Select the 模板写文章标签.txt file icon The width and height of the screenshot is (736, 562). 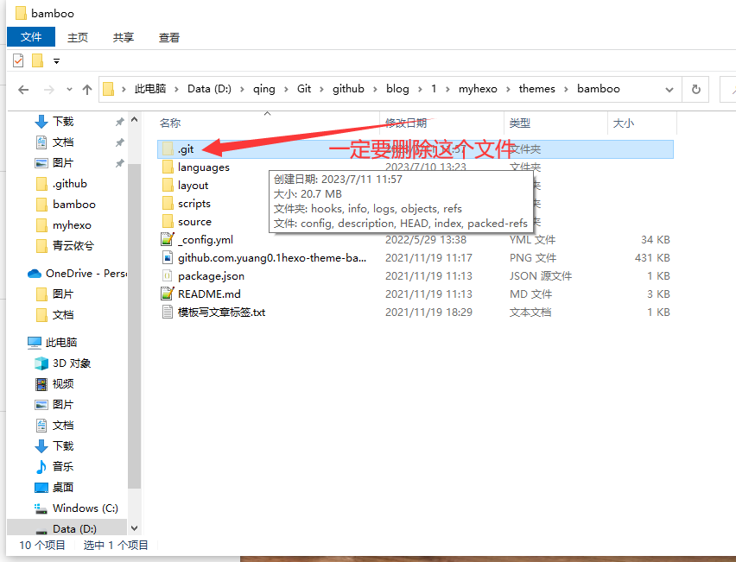click(168, 312)
